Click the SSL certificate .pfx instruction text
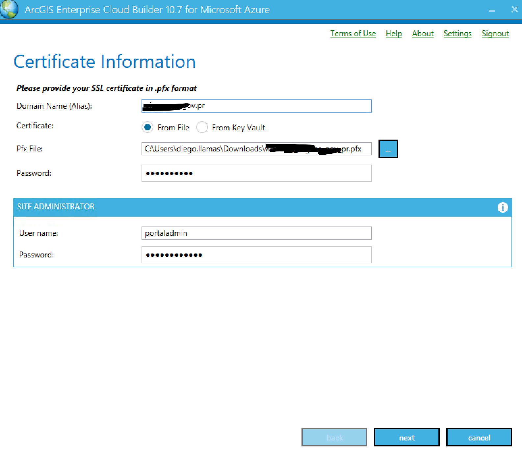 [x=106, y=88]
